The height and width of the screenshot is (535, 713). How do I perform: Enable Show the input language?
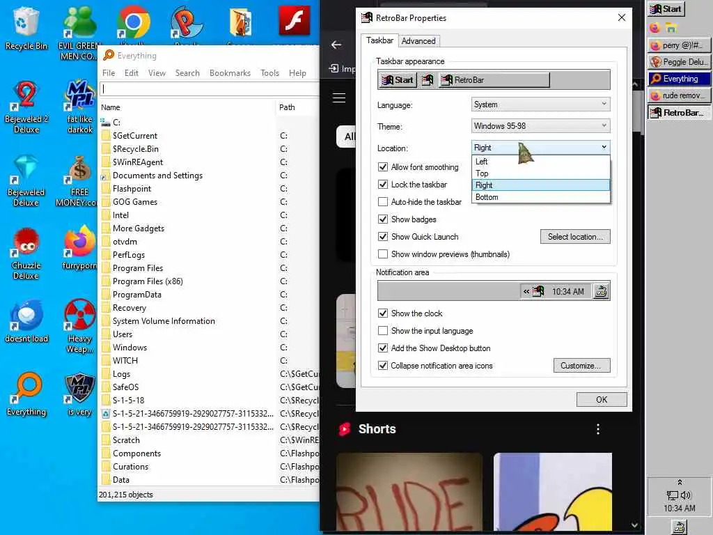click(x=383, y=331)
